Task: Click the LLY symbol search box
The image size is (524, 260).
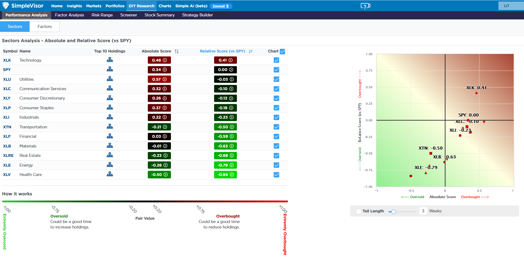Action: [x=511, y=6]
